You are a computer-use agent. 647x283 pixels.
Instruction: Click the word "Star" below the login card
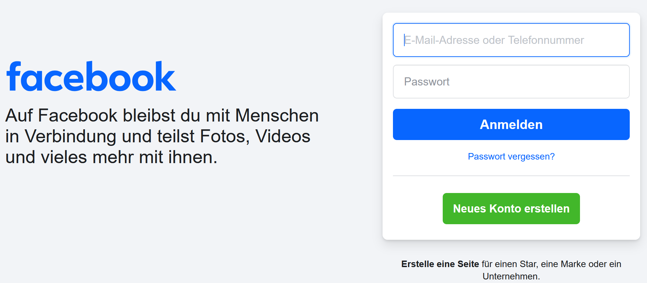pos(527,264)
